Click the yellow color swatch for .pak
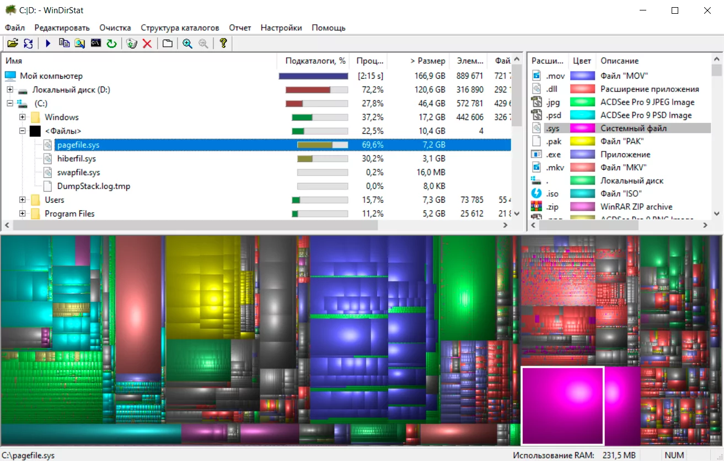Image resolution: width=724 pixels, height=461 pixels. coord(582,142)
